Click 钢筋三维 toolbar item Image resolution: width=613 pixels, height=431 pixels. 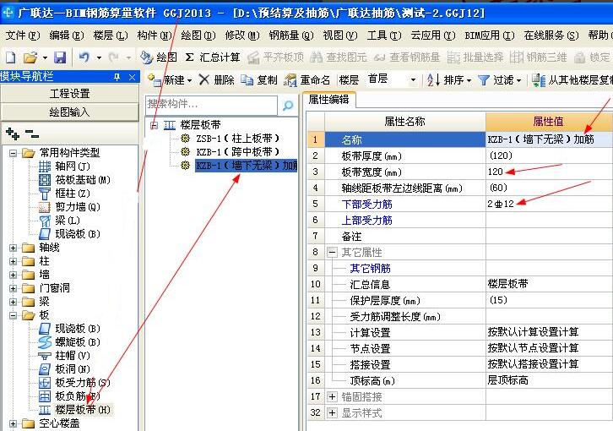[x=539, y=57]
